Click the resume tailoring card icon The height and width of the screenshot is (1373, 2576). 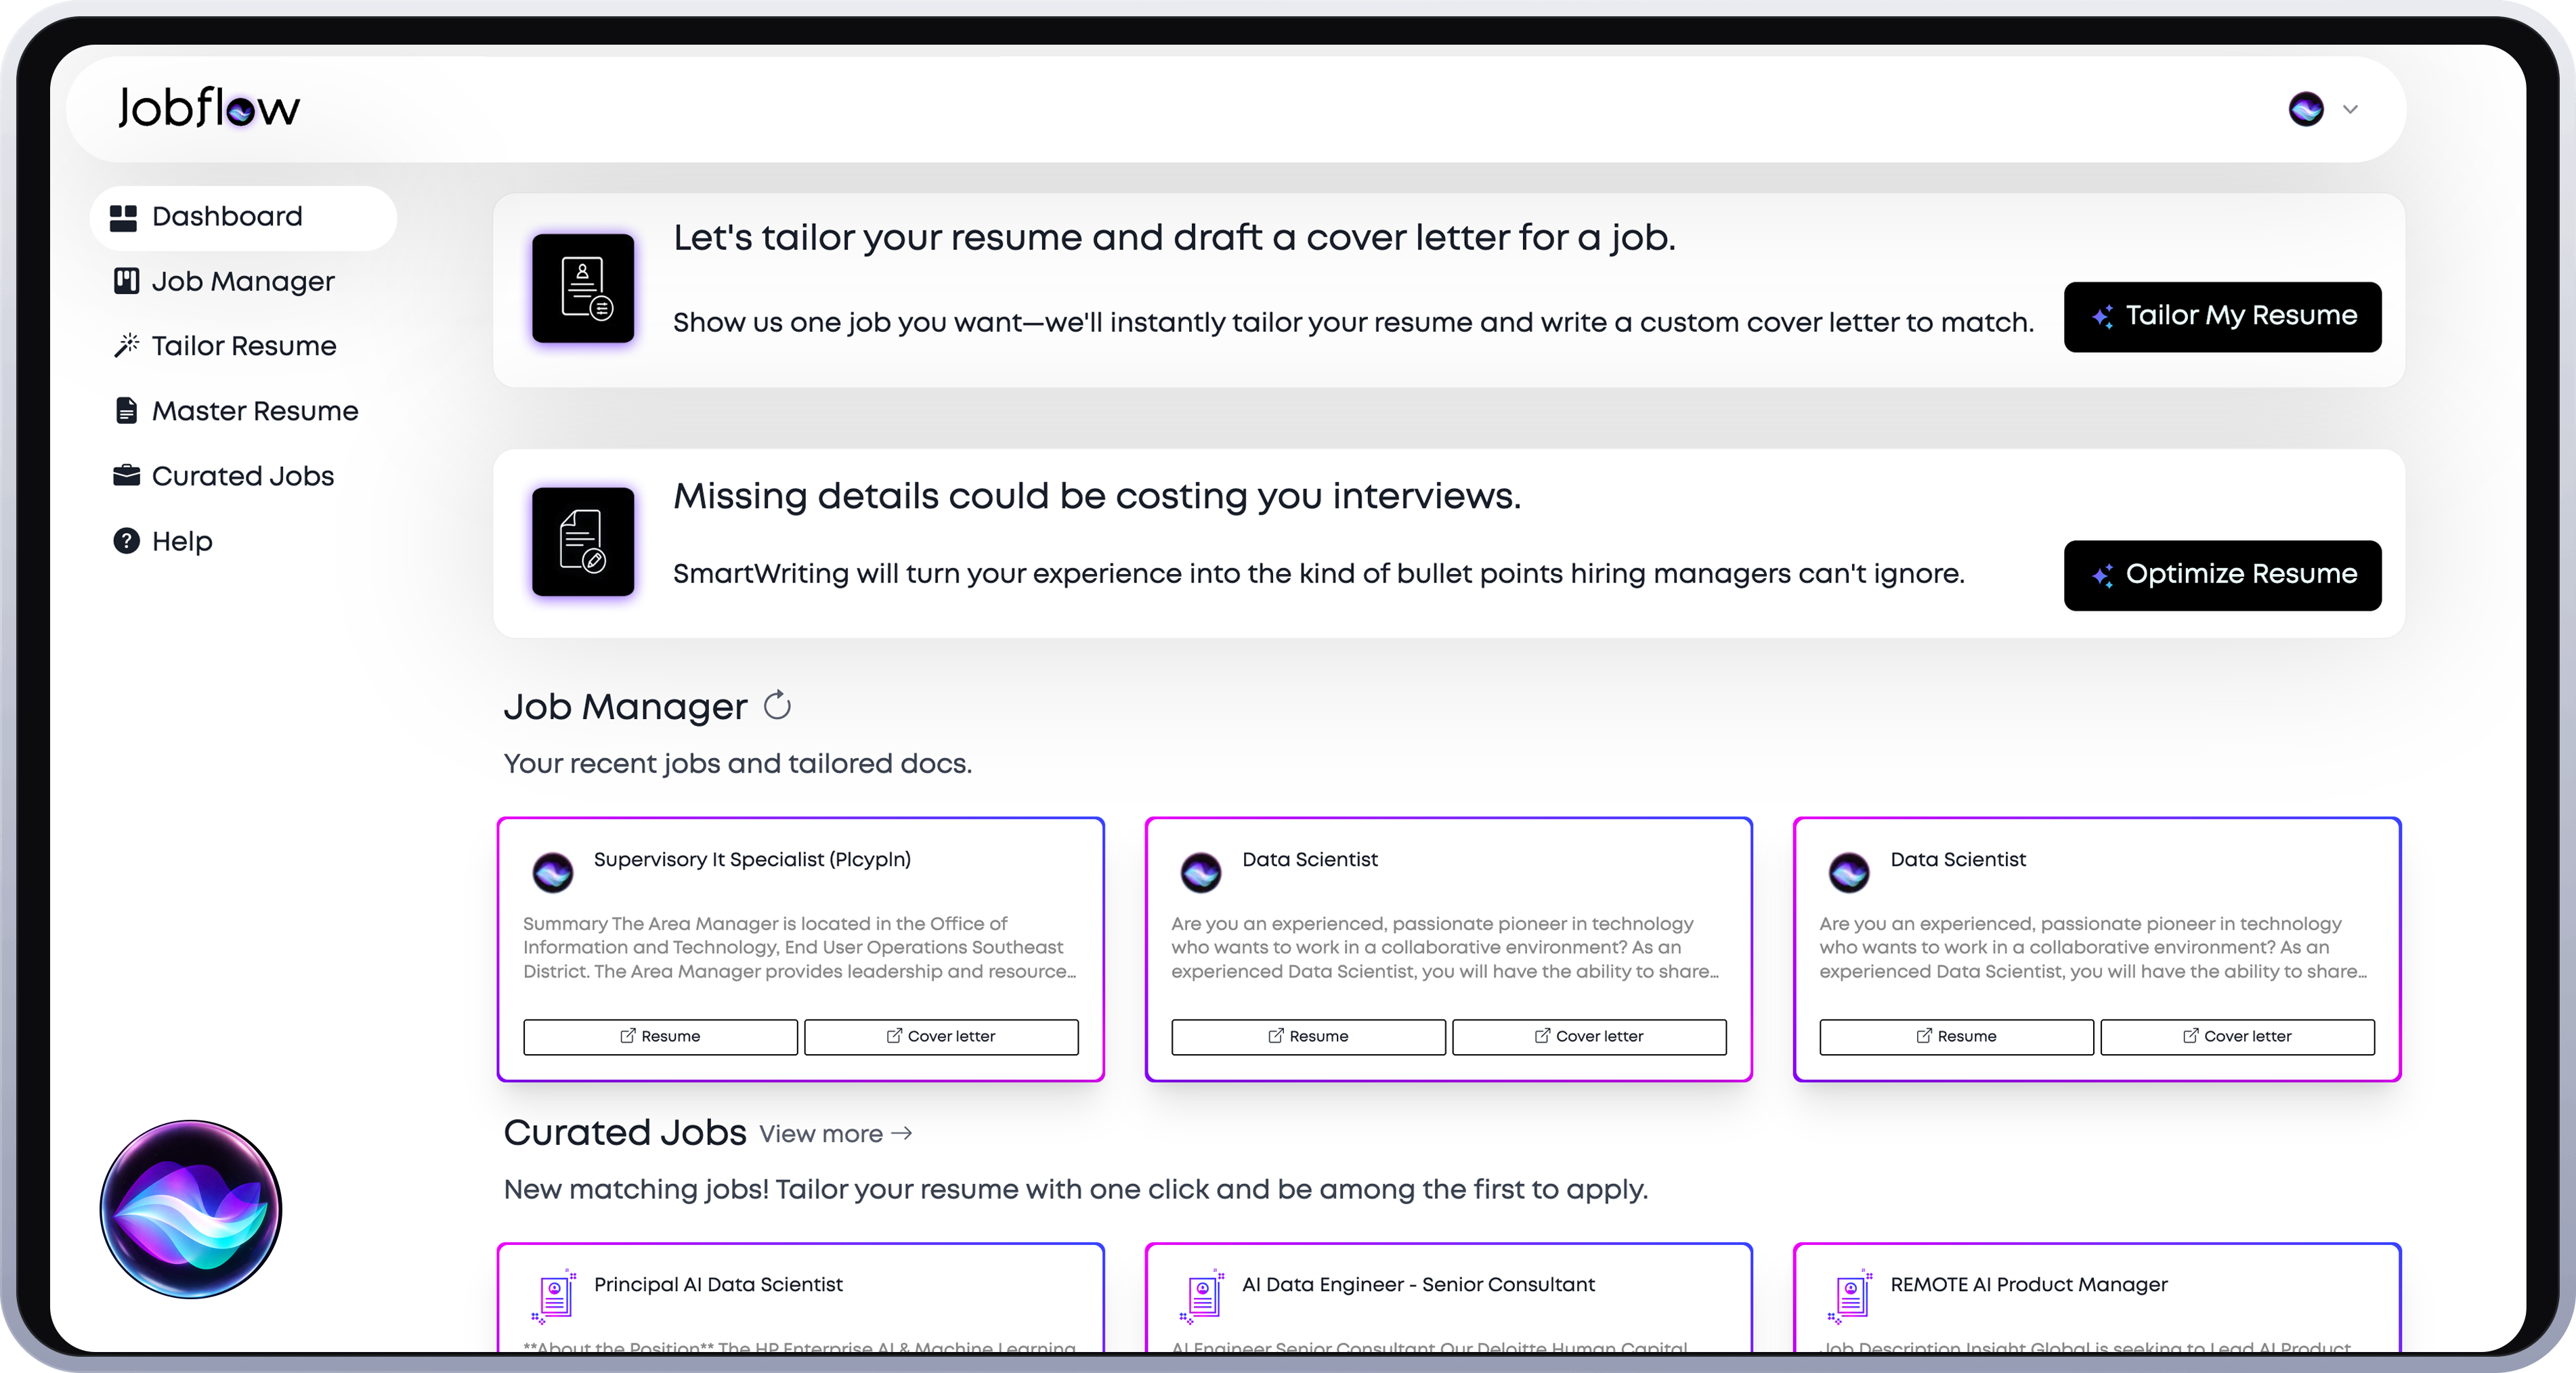pos(583,288)
